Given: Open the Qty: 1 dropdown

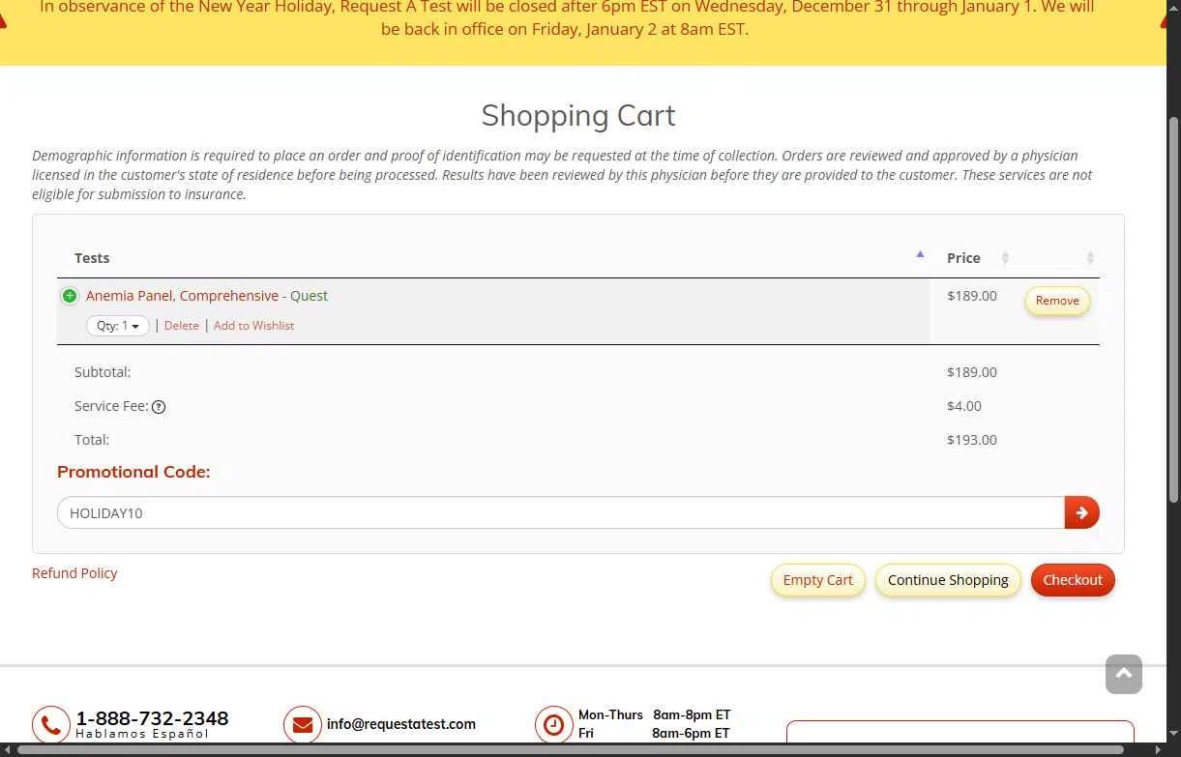Looking at the screenshot, I should [118, 326].
